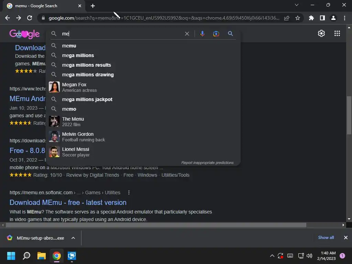This screenshot has height=264, width=352.
Task: Open Windows taskbar search
Action: pyautogui.click(x=26, y=256)
